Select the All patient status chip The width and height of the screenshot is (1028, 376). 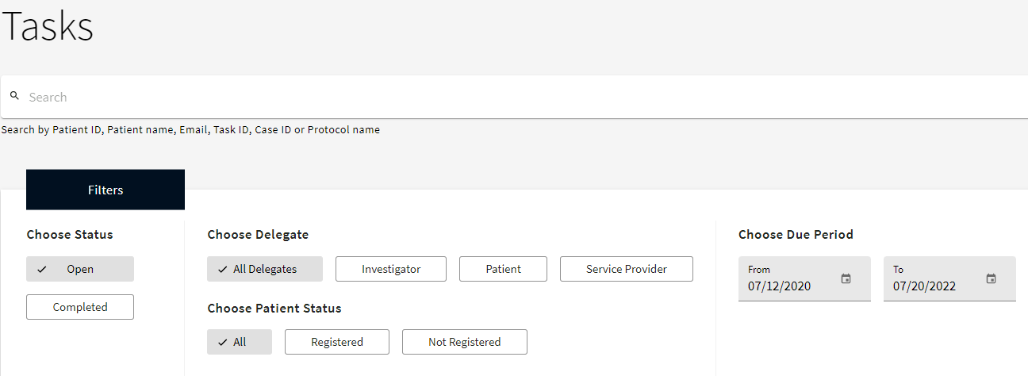coord(240,342)
